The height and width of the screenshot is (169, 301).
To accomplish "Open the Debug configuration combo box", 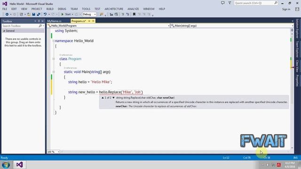I will tap(89, 15).
